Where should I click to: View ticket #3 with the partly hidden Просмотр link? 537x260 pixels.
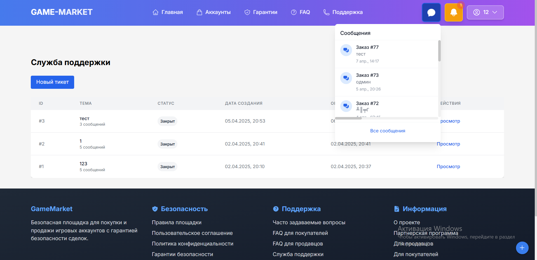tap(450, 121)
